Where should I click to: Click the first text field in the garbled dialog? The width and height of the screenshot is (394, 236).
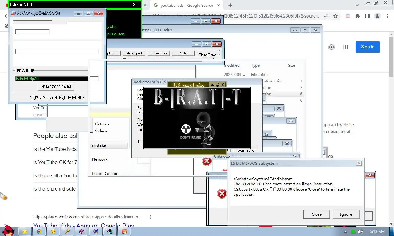pos(32,32)
